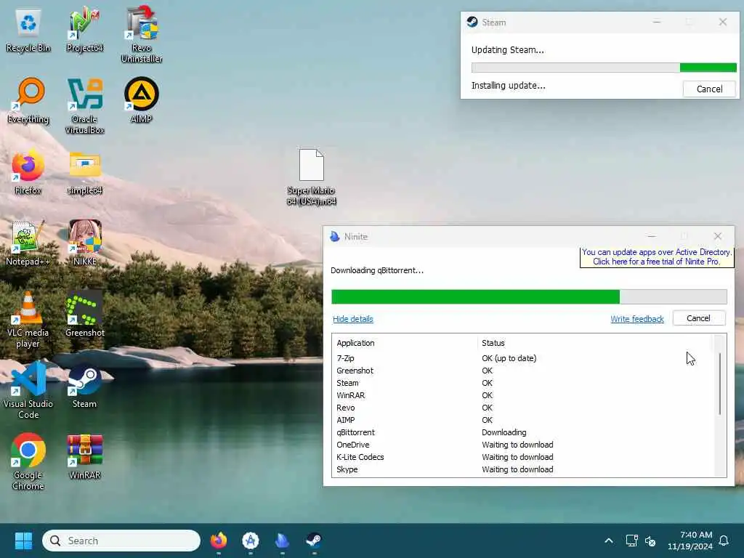Select the Oracle VirtualBox desktop icon
The height and width of the screenshot is (558, 744).
(x=84, y=105)
